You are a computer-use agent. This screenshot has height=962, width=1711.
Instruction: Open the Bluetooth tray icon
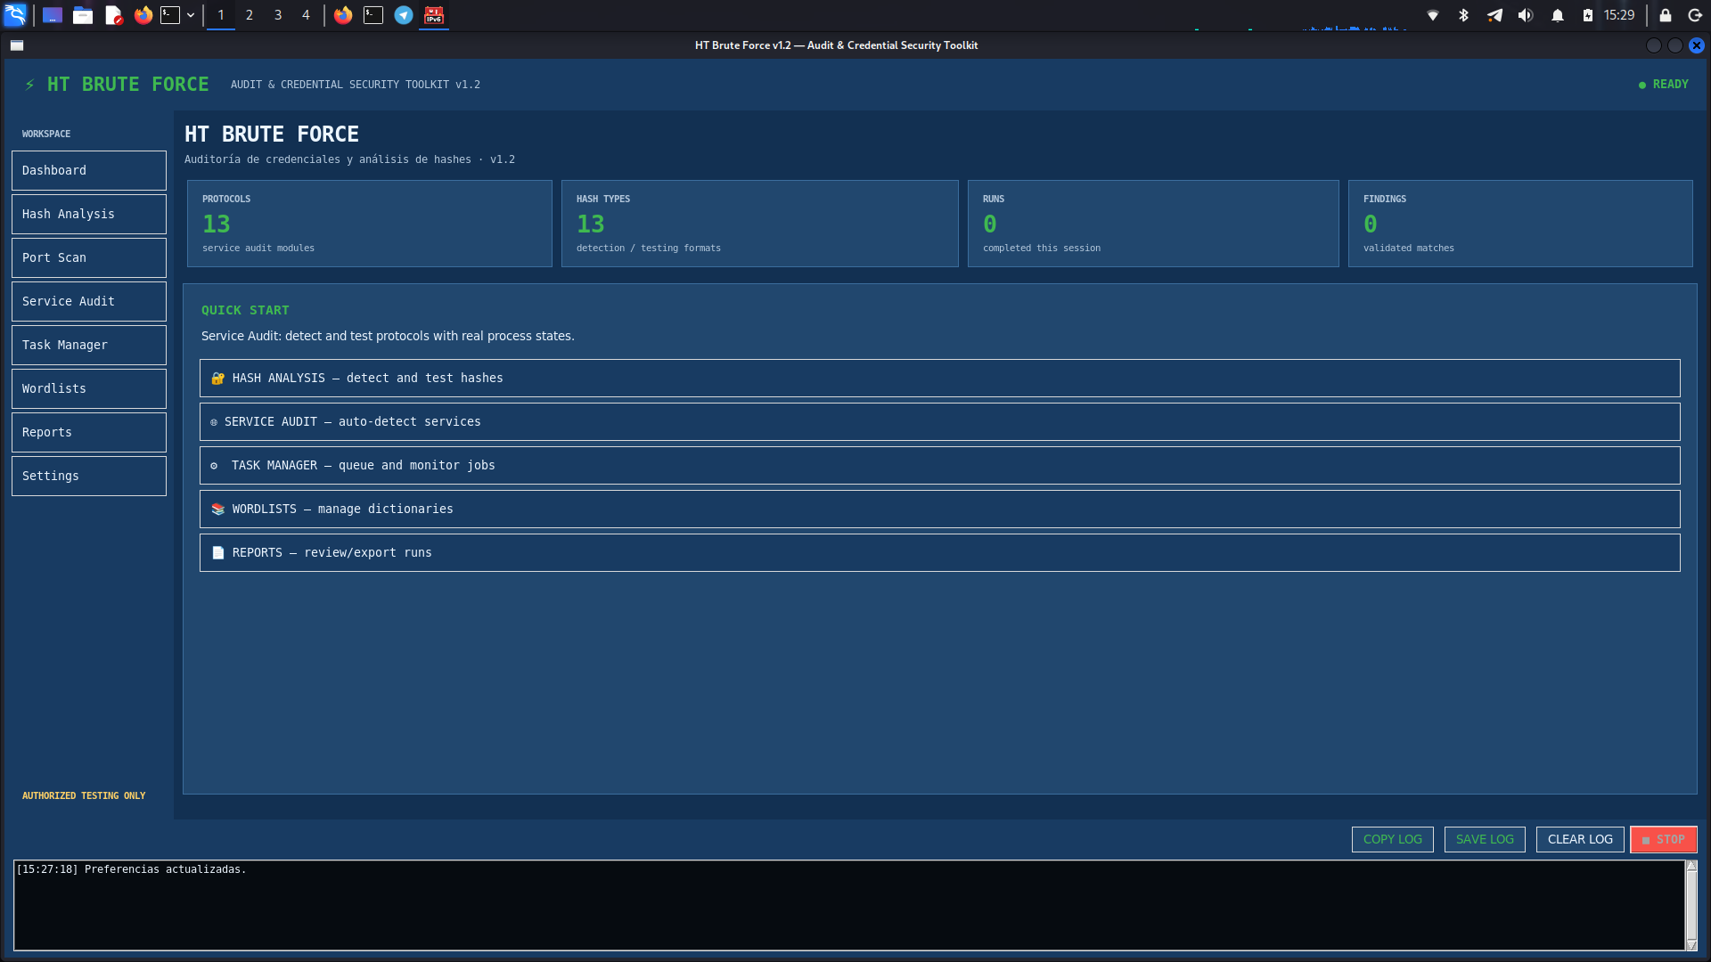(1463, 15)
